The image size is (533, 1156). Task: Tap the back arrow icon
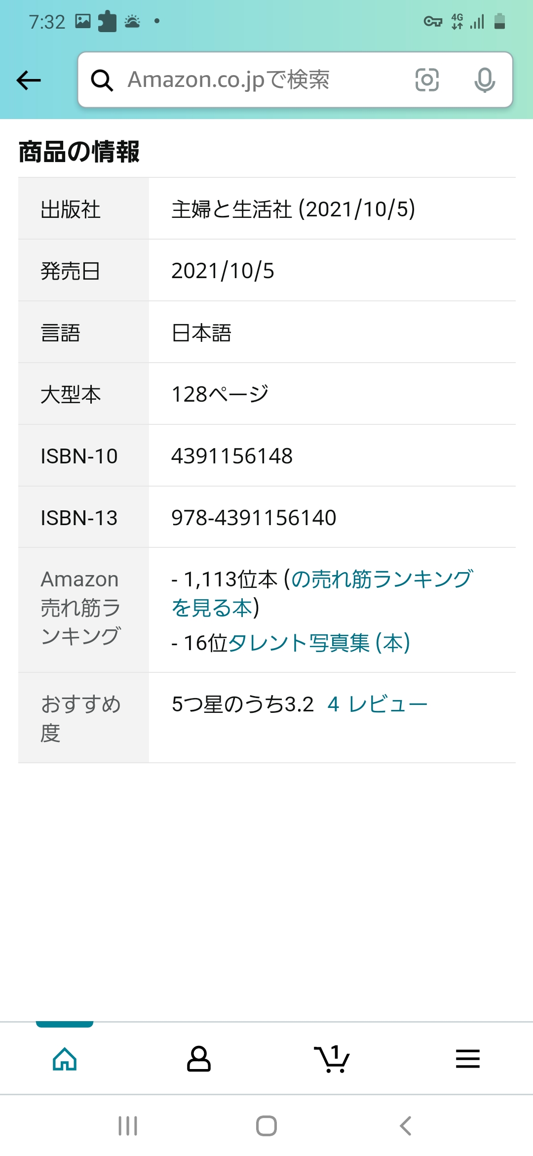click(x=29, y=80)
